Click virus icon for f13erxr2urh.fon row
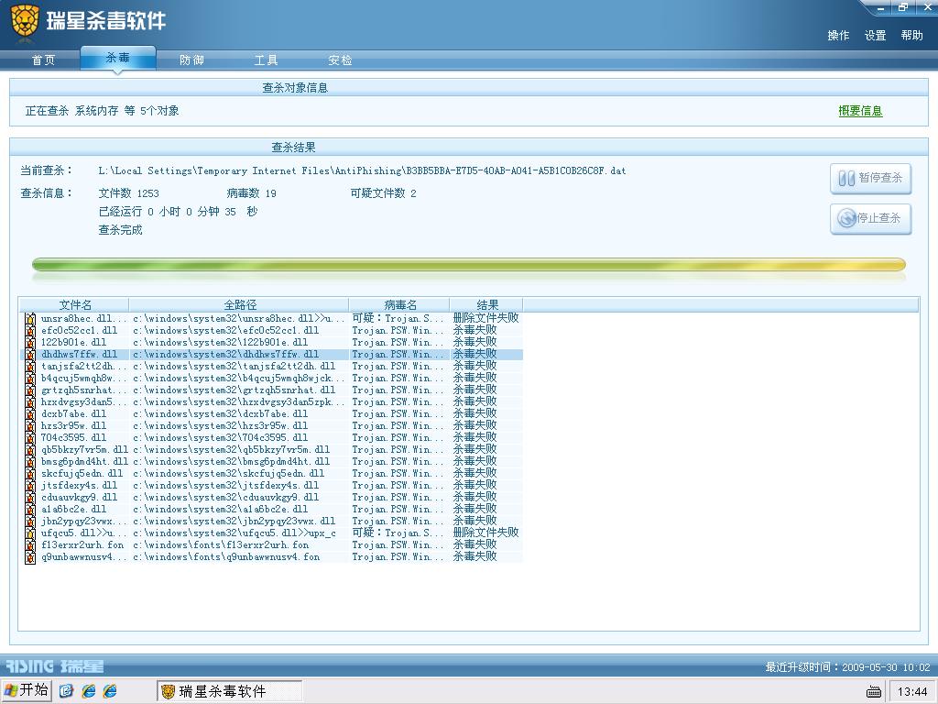This screenshot has height=704, width=938. (x=30, y=544)
